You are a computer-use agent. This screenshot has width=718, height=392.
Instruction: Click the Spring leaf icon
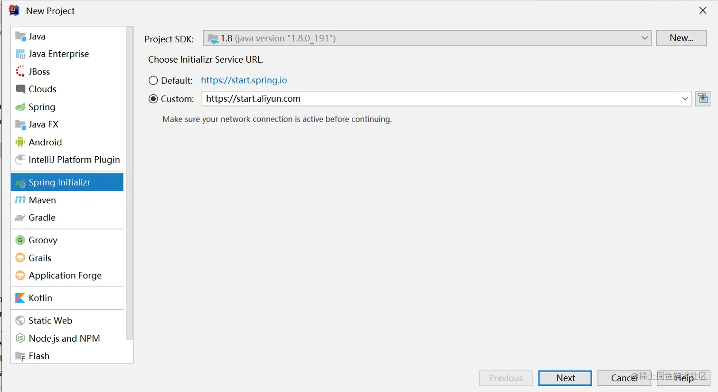click(x=20, y=107)
